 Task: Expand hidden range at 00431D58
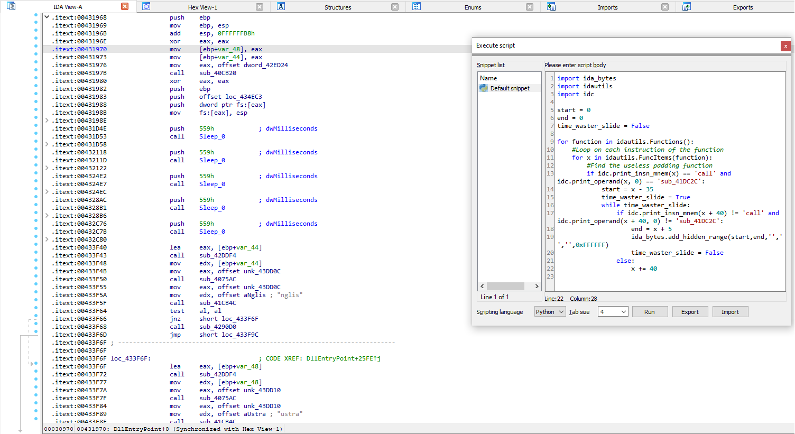tap(47, 144)
